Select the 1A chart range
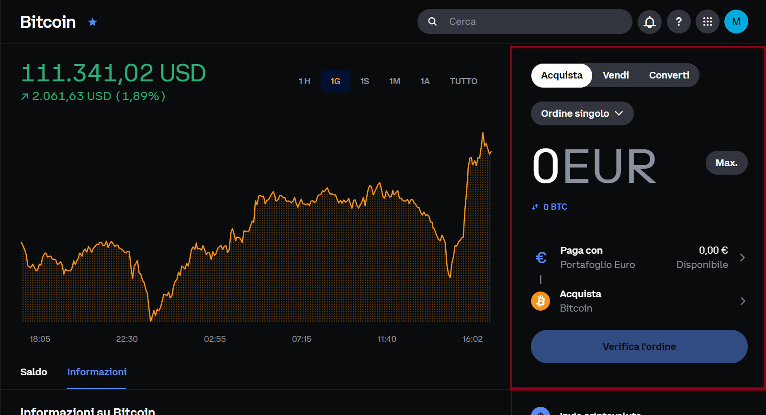Viewport: 766px width, 415px height. (x=425, y=81)
